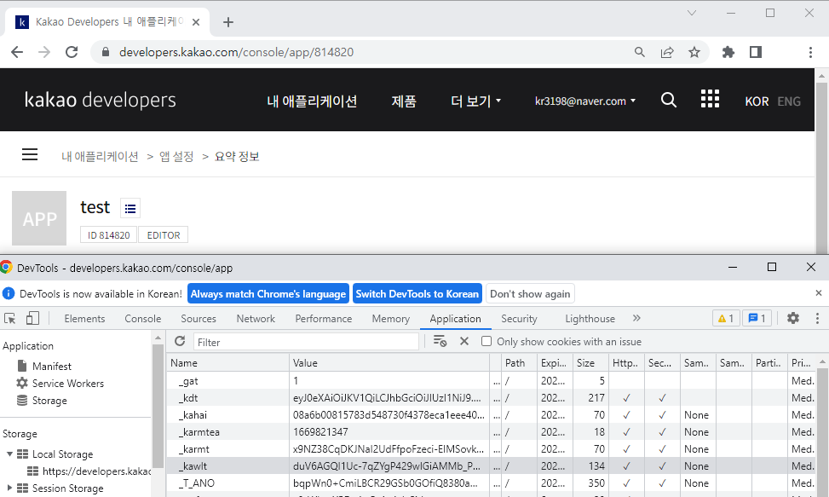The width and height of the screenshot is (829, 497).
Task: Click Switch DevTools to Korean
Action: point(417,294)
